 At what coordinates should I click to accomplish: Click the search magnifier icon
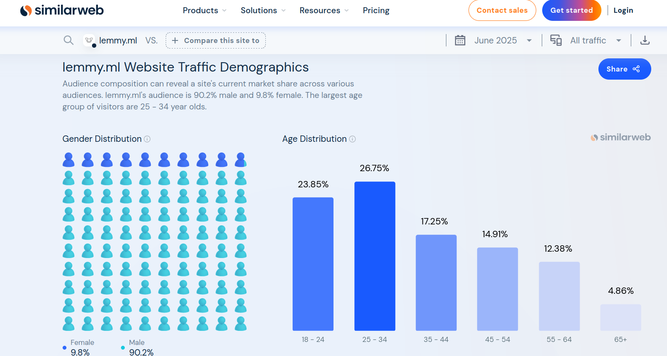(x=68, y=40)
